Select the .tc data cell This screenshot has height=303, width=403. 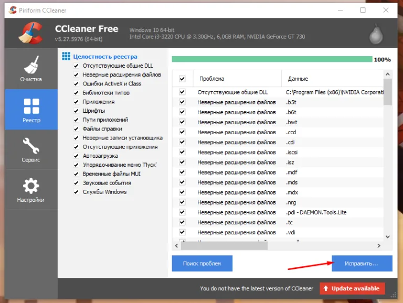coord(289,222)
